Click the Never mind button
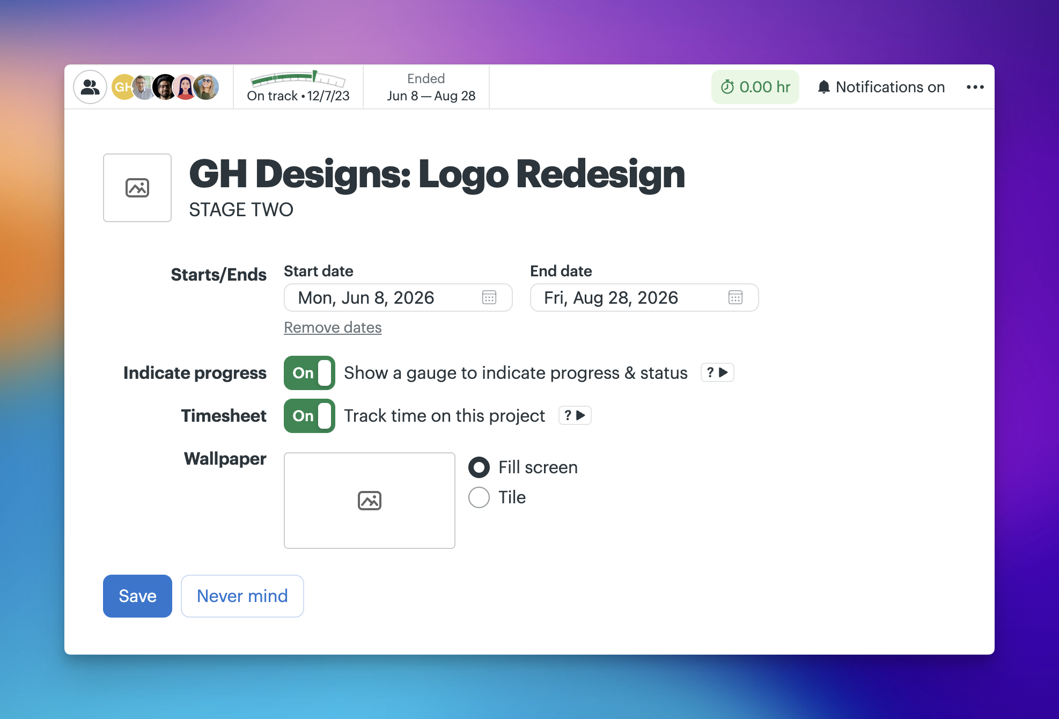The height and width of the screenshot is (719, 1059). point(242,596)
